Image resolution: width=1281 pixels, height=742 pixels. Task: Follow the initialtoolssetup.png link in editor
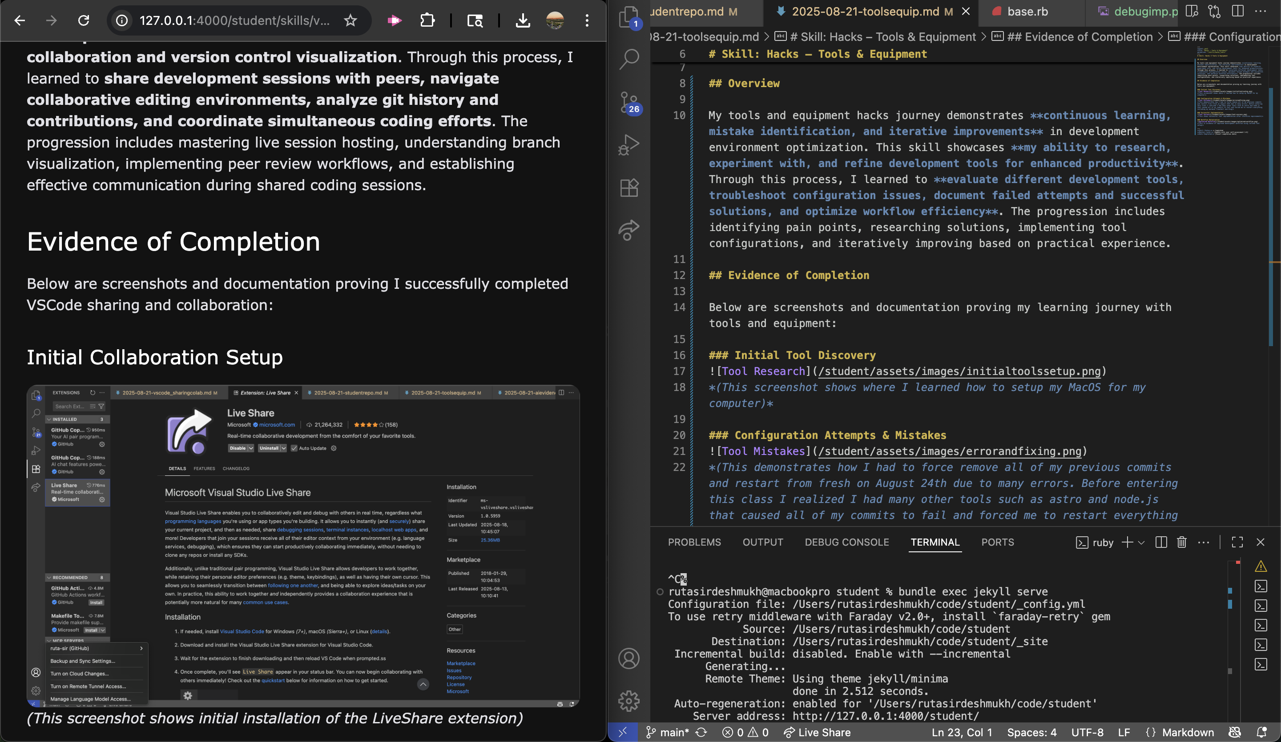(959, 371)
